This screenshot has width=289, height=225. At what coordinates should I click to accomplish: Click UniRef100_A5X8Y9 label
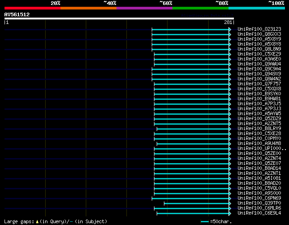pyautogui.click(x=259, y=39)
